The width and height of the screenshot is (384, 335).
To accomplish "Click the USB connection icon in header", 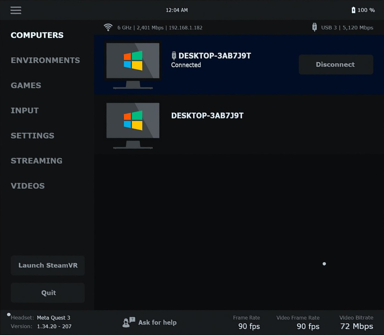I will tap(315, 27).
